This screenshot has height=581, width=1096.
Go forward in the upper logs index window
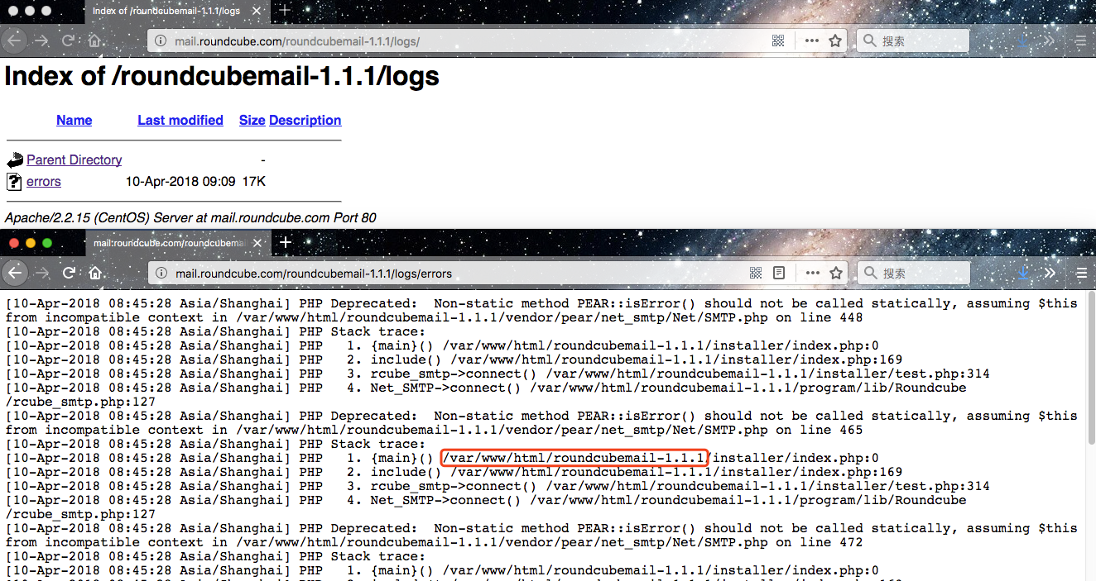pos(41,40)
